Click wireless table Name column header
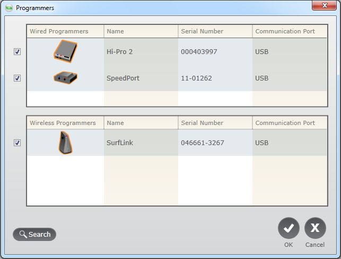 pos(141,123)
